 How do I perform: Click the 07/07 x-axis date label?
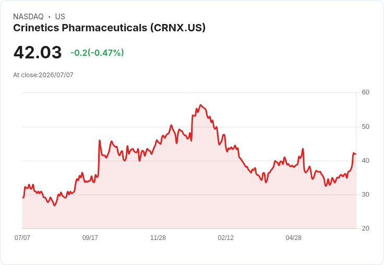pyautogui.click(x=22, y=237)
